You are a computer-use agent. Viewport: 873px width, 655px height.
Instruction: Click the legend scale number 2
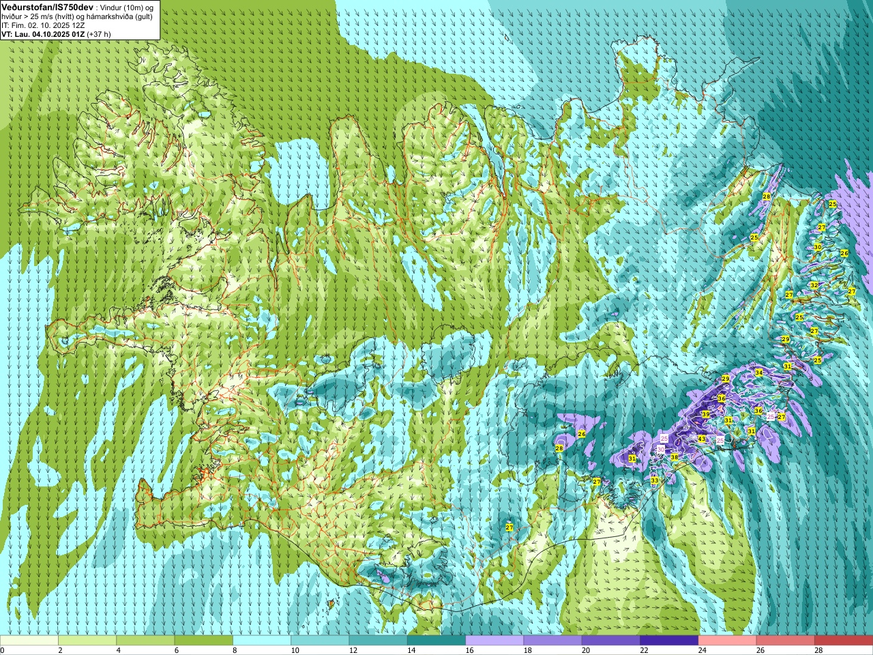(60, 650)
